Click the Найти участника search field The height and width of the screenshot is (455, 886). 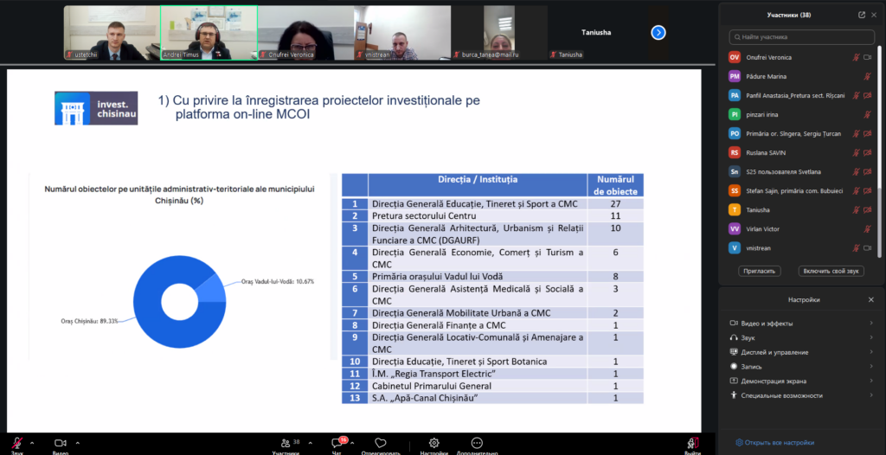802,37
